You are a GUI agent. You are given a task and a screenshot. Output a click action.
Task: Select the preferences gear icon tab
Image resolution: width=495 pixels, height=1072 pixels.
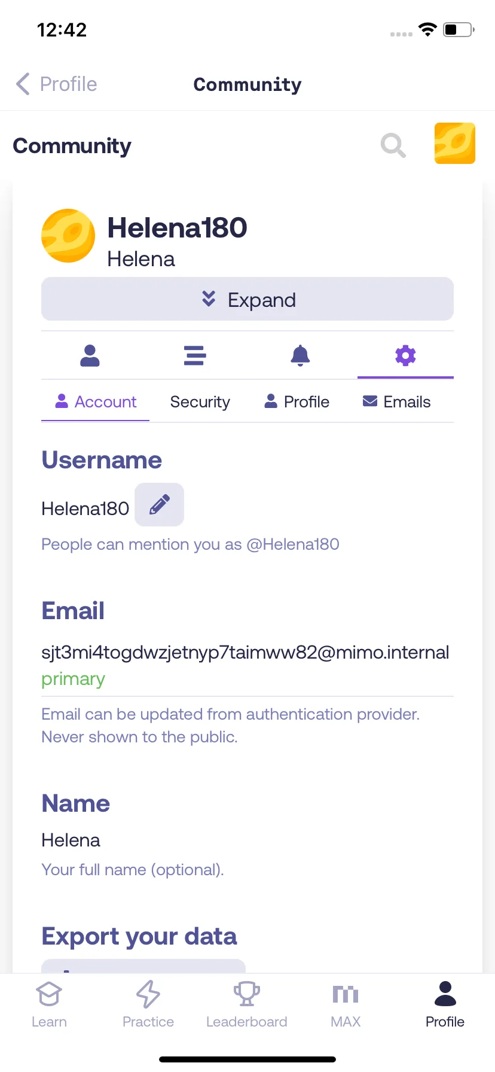pos(405,355)
